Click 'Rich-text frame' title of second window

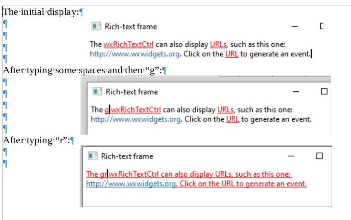point(132,92)
